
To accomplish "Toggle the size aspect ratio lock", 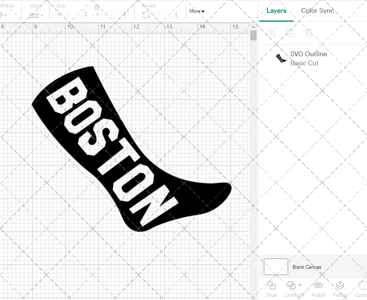I will (97, 8).
